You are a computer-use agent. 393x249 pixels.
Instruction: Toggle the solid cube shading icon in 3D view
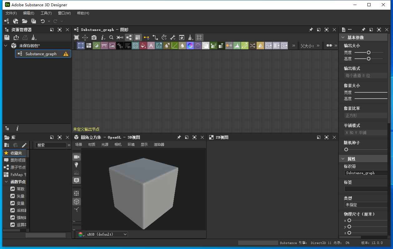tap(76, 202)
